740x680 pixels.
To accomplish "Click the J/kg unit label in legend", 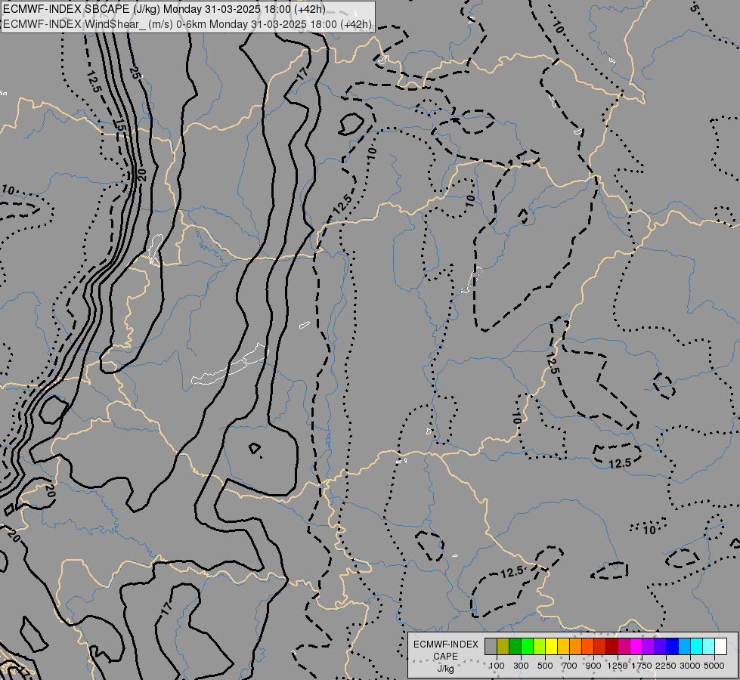I will (445, 669).
